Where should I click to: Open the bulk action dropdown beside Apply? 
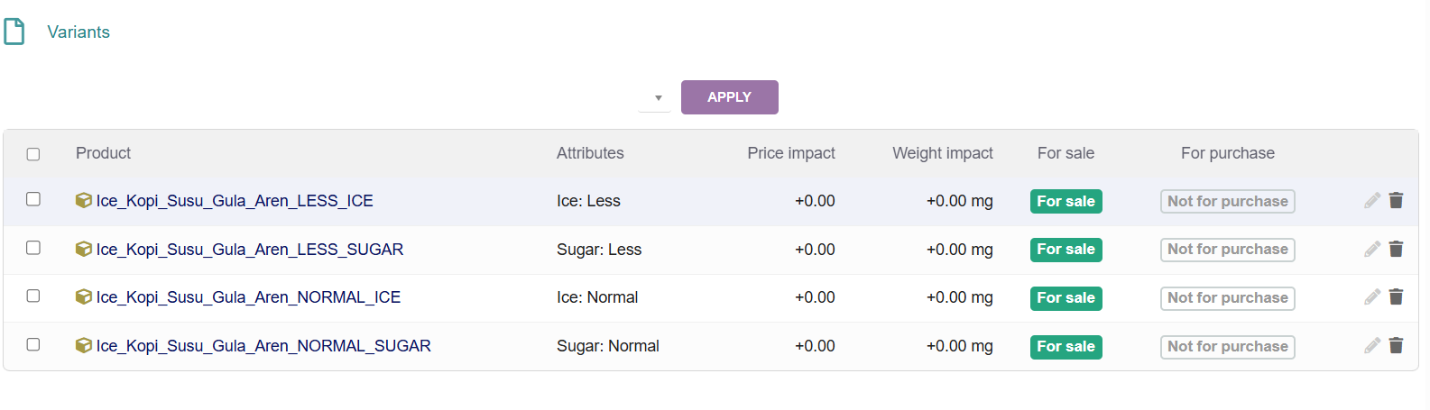coord(654,97)
